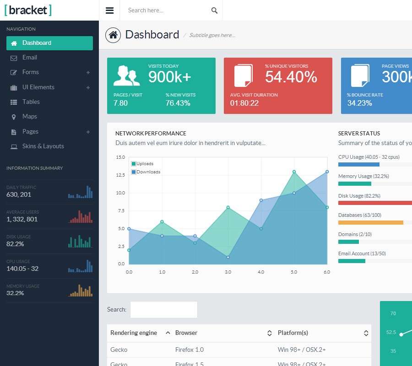
Task: Click the Memory Usage progress bar in Server Status
Action: 375,184
